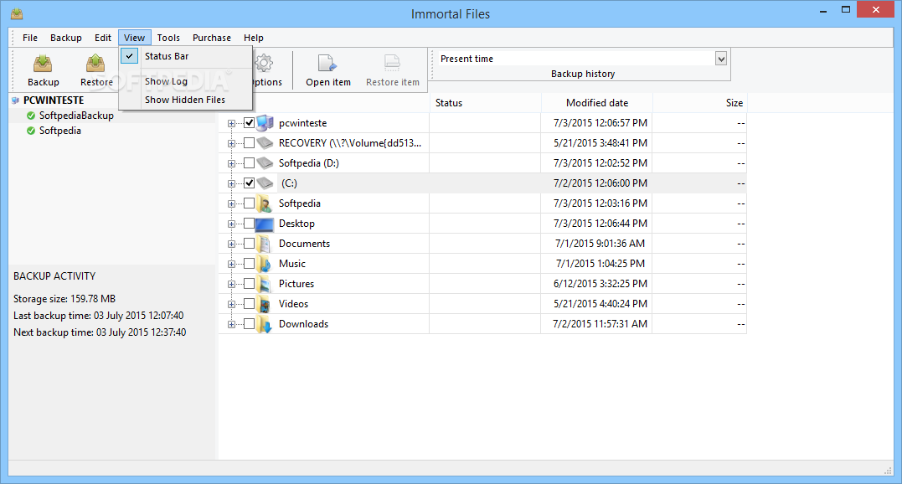The width and height of the screenshot is (902, 484).
Task: Click modified date 7/2/2015 11:57:31 AM
Action: pyautogui.click(x=600, y=324)
